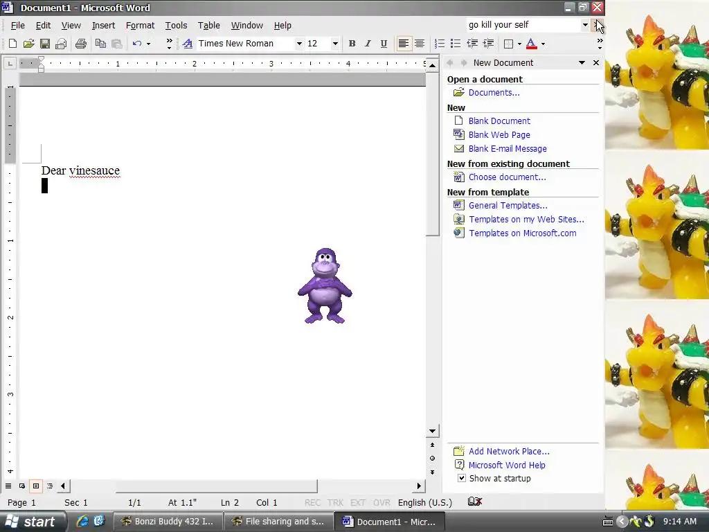Expand the border style dropdown arrow

(x=519, y=44)
